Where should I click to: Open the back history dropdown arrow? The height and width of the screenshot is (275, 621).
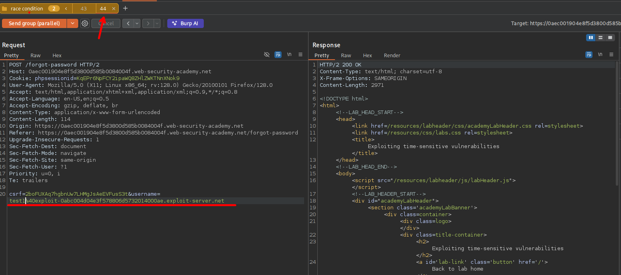137,24
